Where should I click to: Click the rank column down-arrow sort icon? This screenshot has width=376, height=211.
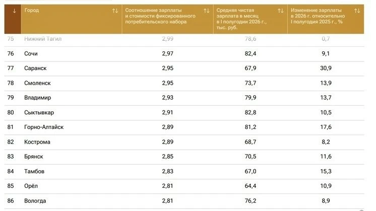click(14, 11)
